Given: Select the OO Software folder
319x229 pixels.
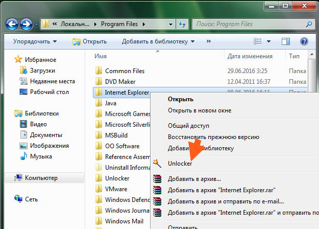Looking at the screenshot, I should (122, 146).
